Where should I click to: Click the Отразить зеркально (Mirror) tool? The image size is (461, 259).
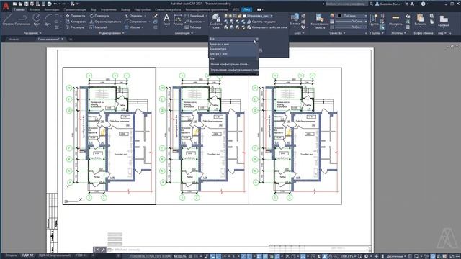pos(105,22)
